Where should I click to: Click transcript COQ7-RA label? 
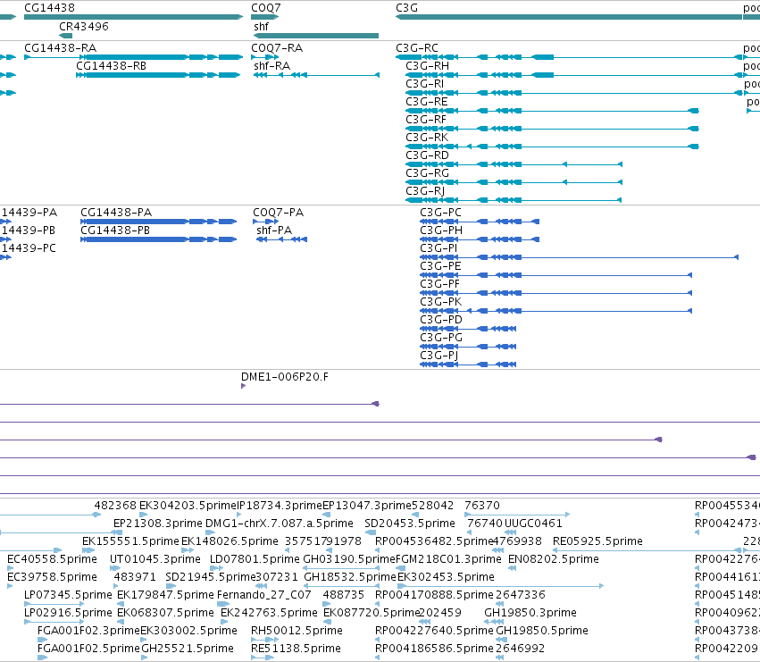tap(277, 48)
